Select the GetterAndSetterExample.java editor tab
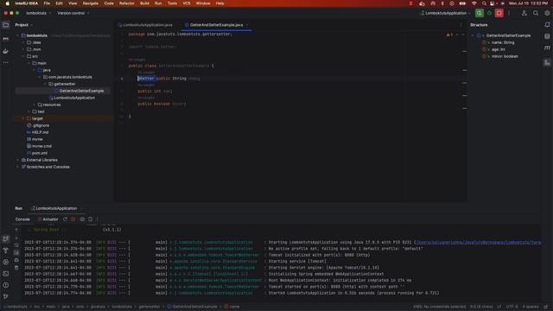Viewport: 553px width, 311px height. point(216,25)
